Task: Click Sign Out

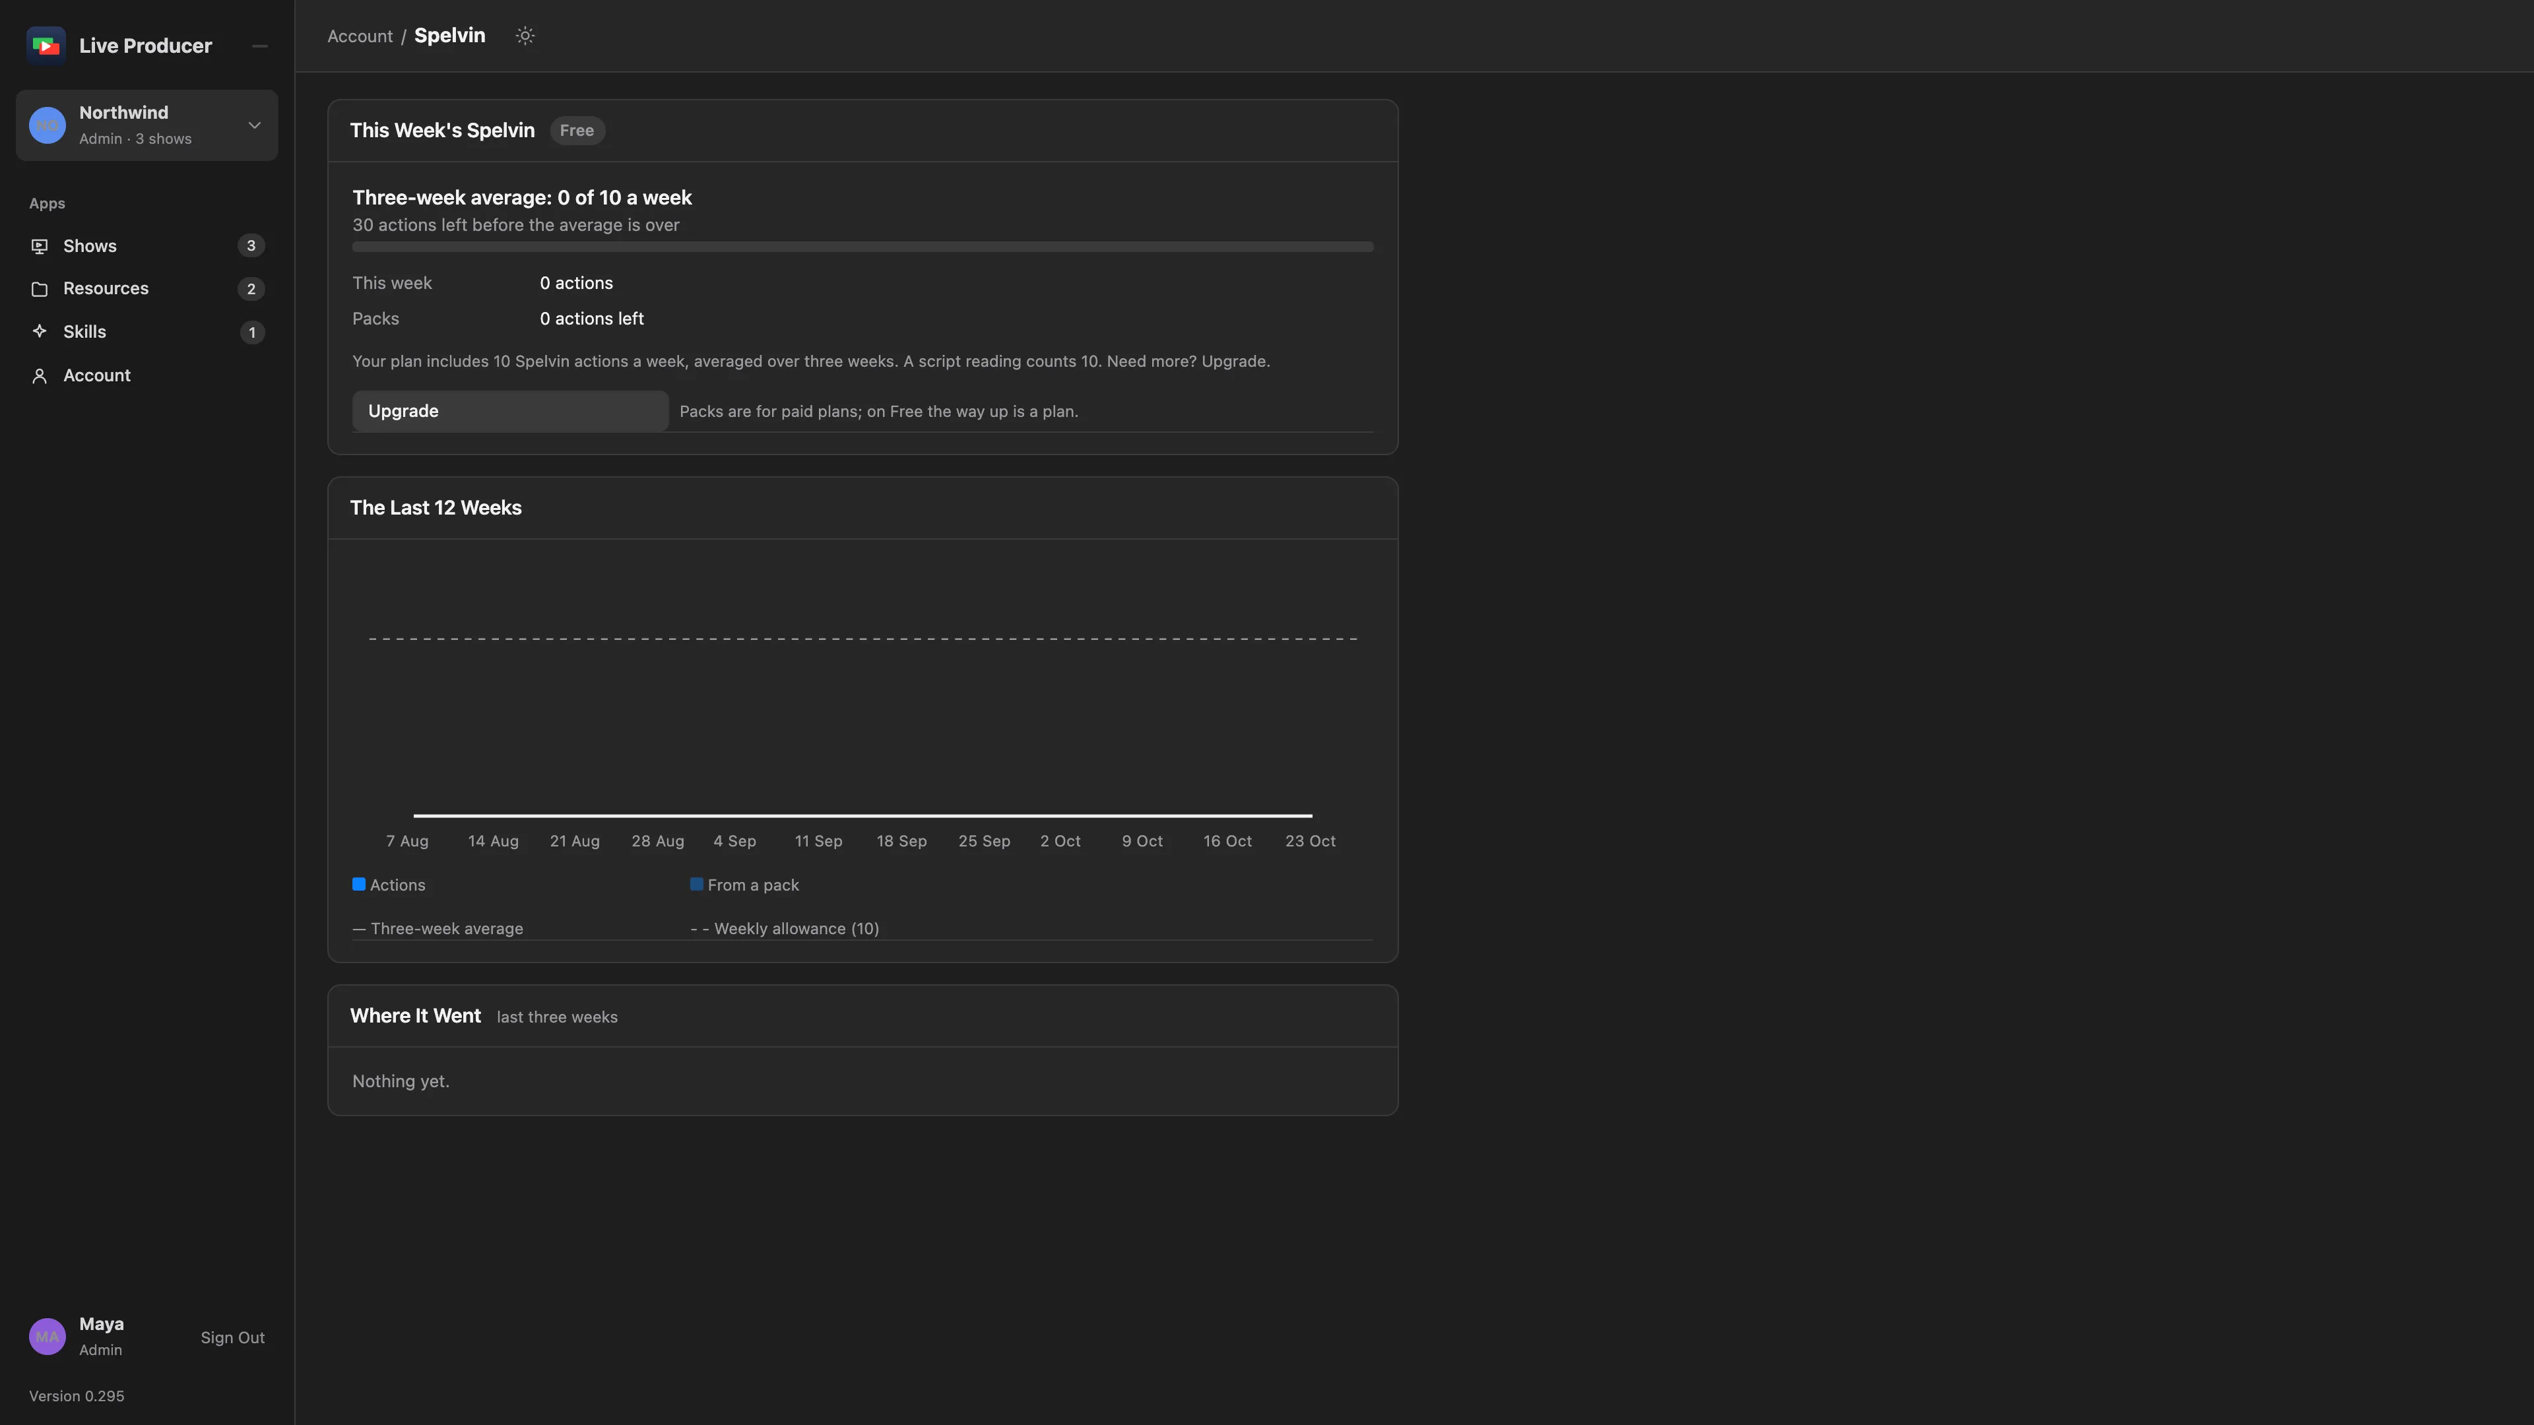Action: tap(232, 1337)
